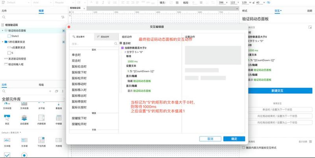Switch to the 概要 outline tab

pyautogui.click(x=41, y=11)
